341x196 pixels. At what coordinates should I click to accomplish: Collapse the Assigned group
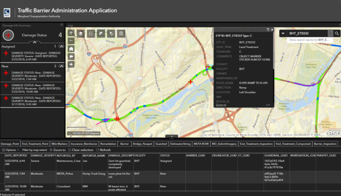(x=61, y=46)
